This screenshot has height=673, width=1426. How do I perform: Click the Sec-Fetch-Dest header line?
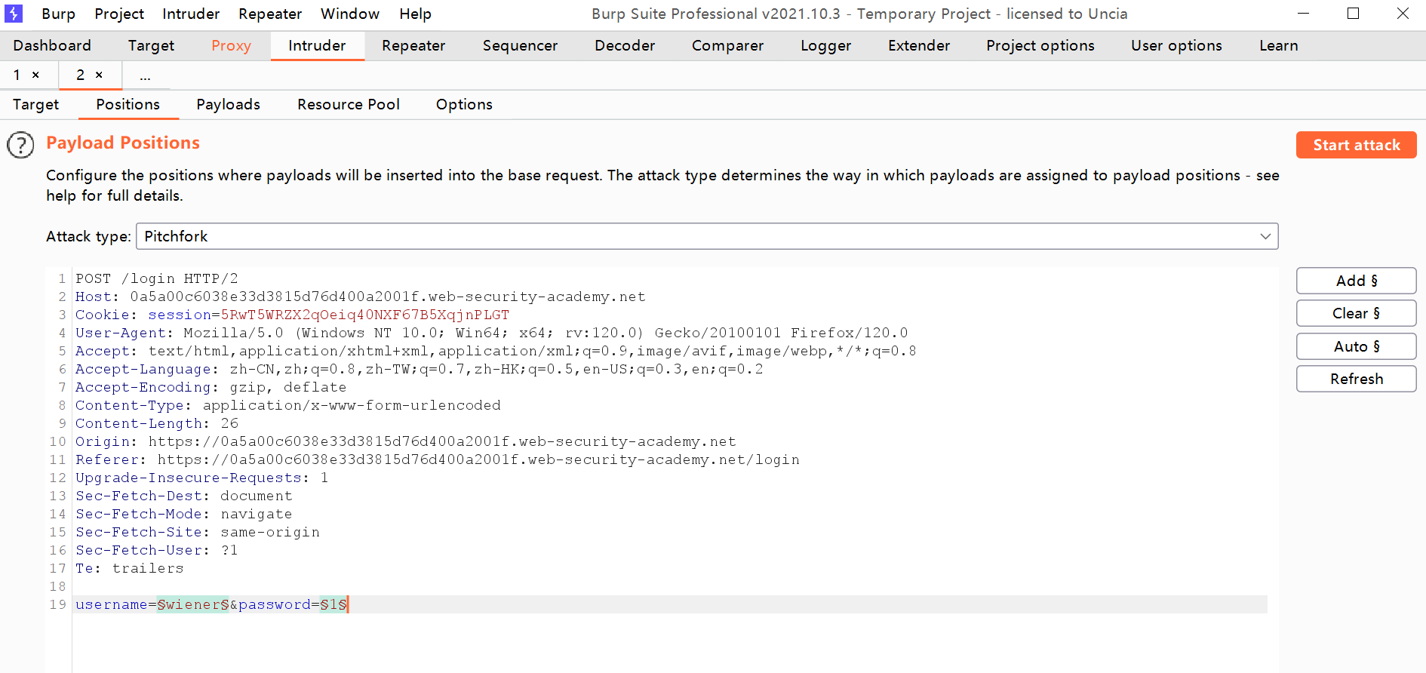pyautogui.click(x=183, y=496)
